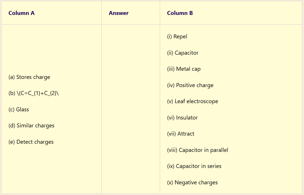Image resolution: width=304 pixels, height=195 pixels.
Task: Select the "(a) Stores charge" item
Action: (29, 77)
